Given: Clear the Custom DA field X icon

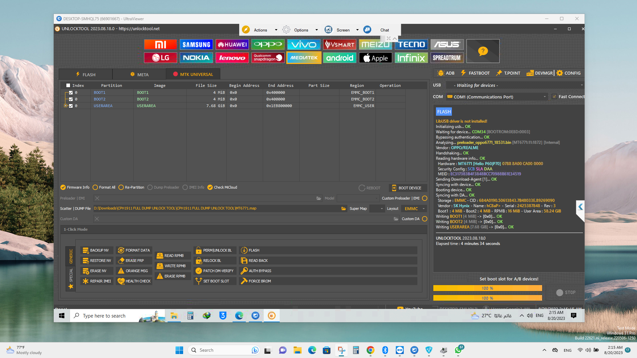Looking at the screenshot, I should pyautogui.click(x=97, y=219).
